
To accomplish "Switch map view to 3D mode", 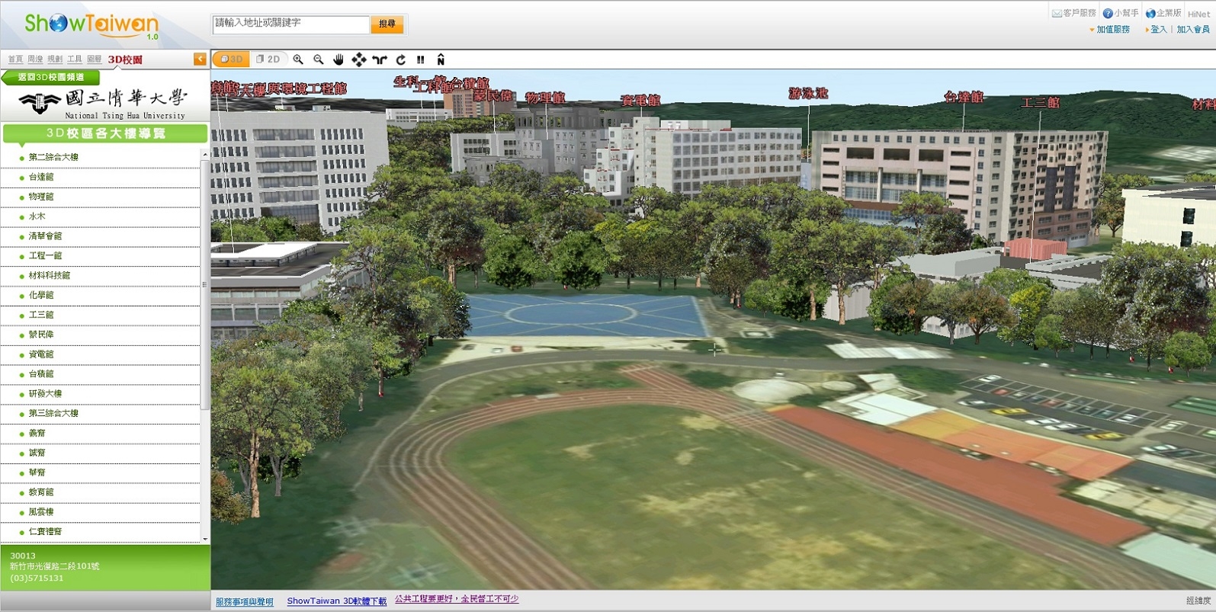I will (x=231, y=59).
